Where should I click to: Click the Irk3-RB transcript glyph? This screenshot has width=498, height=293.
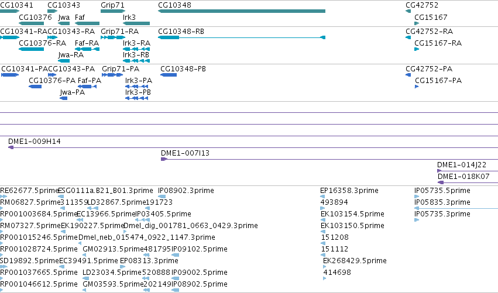(136, 61)
